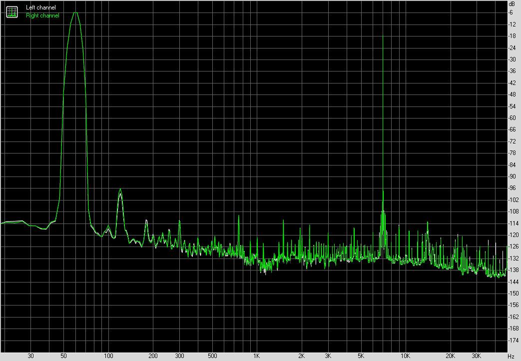Image resolution: width=521 pixels, height=361 pixels.
Task: Click the 5K frequency axis label
Action: tap(360, 356)
